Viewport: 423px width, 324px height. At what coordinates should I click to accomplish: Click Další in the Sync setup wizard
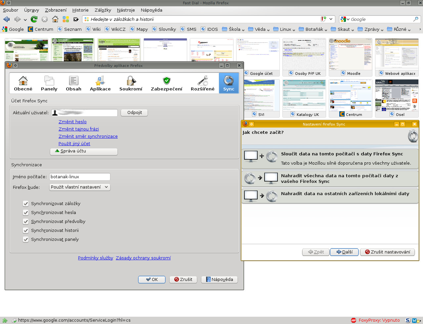[344, 252]
